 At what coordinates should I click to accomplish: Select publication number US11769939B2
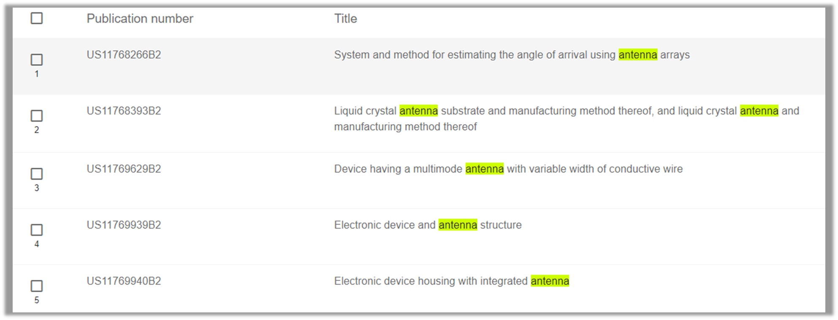(x=124, y=225)
